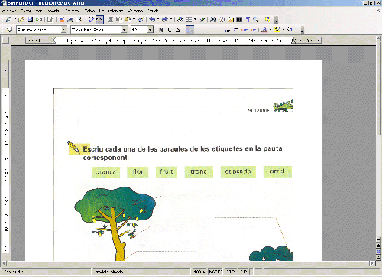
Task: Expand the New document dropdown arrow
Action: [x=15, y=19]
